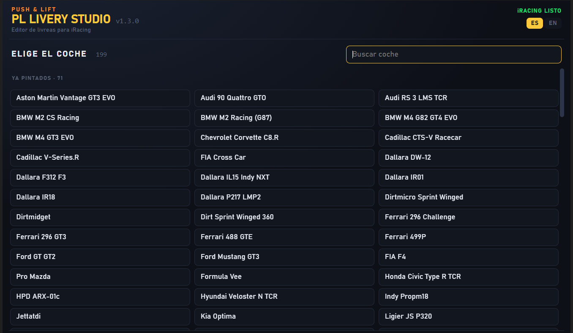Click the ELIGE EL COCHE heading
The width and height of the screenshot is (573, 333).
(49, 54)
